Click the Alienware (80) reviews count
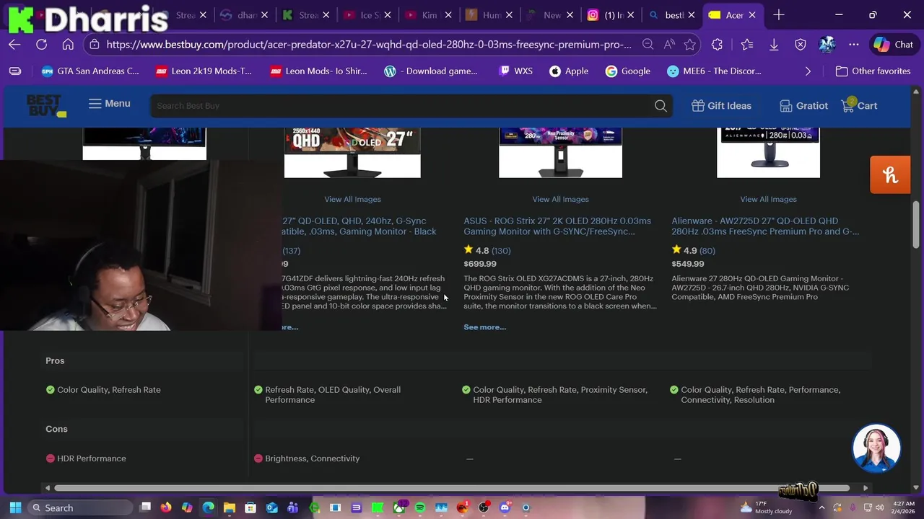The height and width of the screenshot is (519, 924). [x=707, y=251]
